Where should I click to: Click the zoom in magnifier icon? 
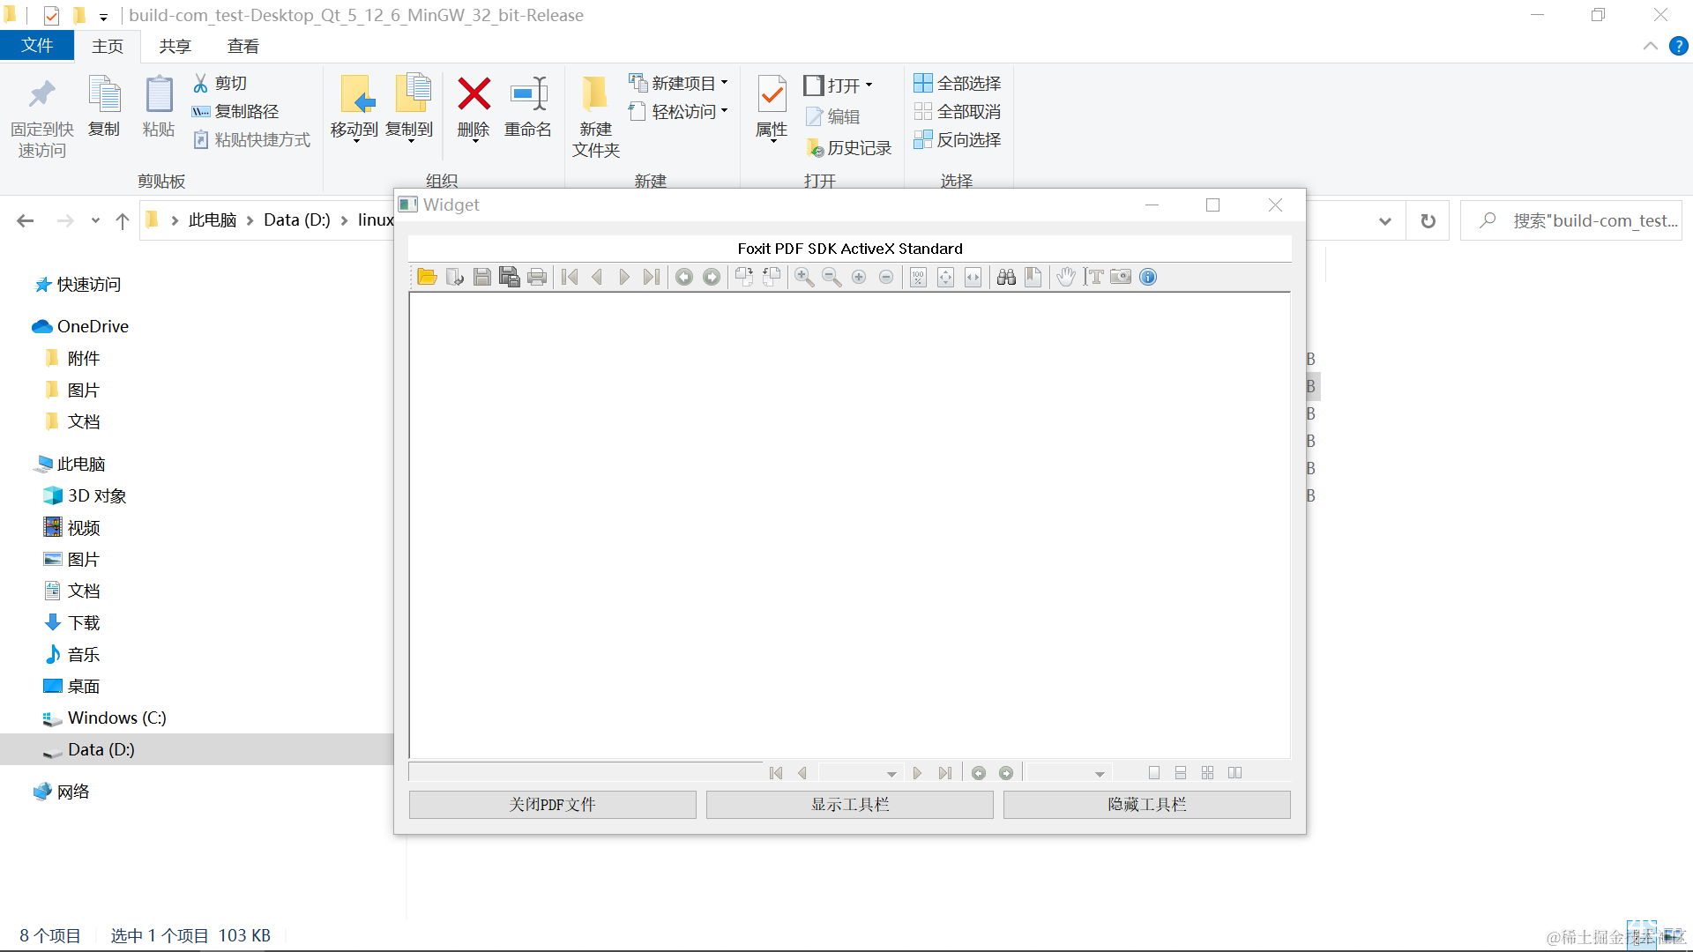804,277
